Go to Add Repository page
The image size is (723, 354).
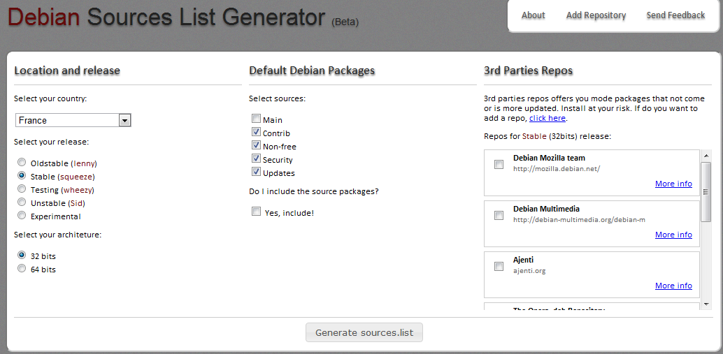[596, 15]
